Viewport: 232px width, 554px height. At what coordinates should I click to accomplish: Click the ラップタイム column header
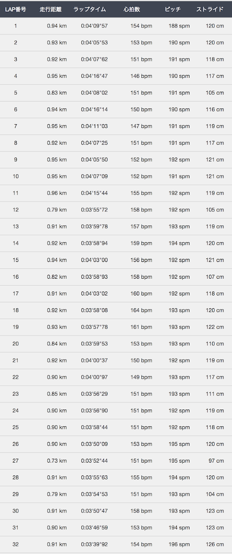pos(90,9)
